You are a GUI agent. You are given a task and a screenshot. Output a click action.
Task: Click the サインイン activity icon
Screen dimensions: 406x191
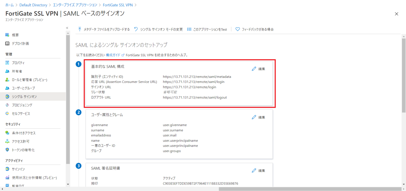point(7,169)
